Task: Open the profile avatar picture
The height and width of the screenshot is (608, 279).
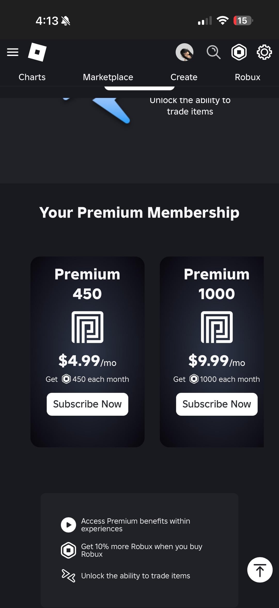Action: coord(184,52)
